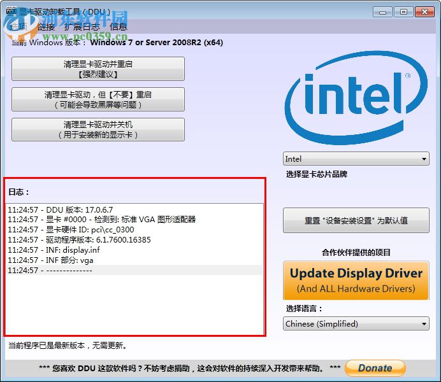This screenshot has height=382, width=441.
Task: Open the 链接 menu
Action: point(46,27)
